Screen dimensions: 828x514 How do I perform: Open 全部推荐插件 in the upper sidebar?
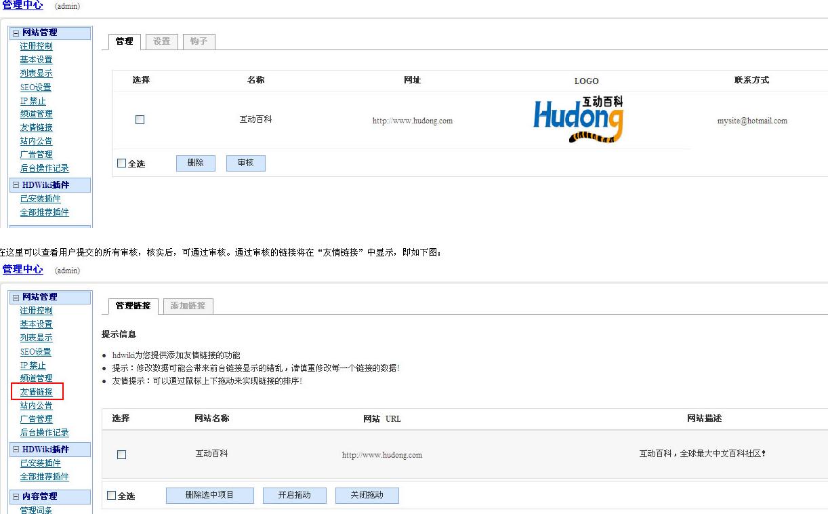(x=44, y=212)
